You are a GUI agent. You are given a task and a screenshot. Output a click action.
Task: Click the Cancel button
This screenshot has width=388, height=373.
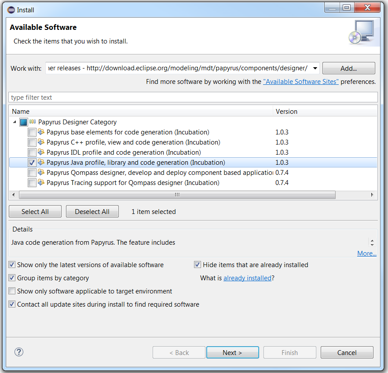347,352
